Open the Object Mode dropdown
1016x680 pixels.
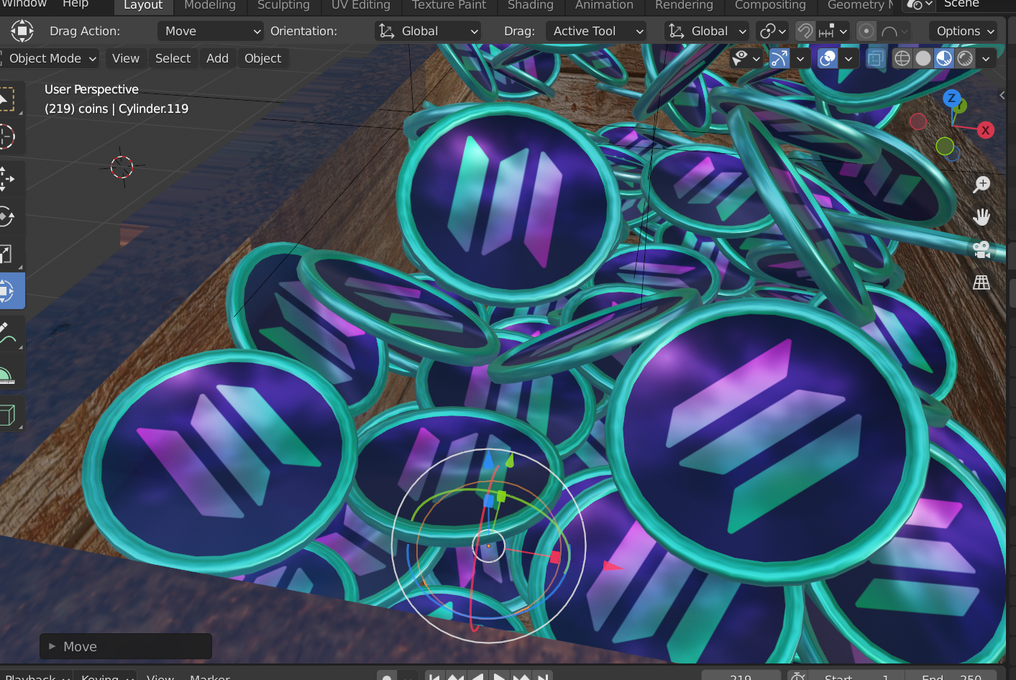coord(50,58)
